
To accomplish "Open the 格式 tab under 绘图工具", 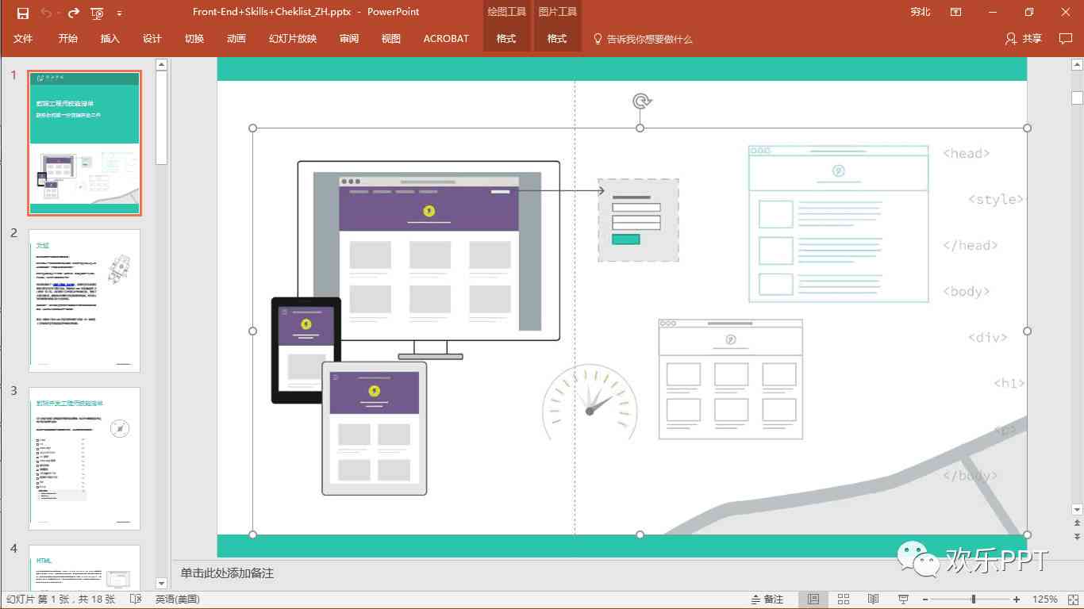I will pos(506,38).
